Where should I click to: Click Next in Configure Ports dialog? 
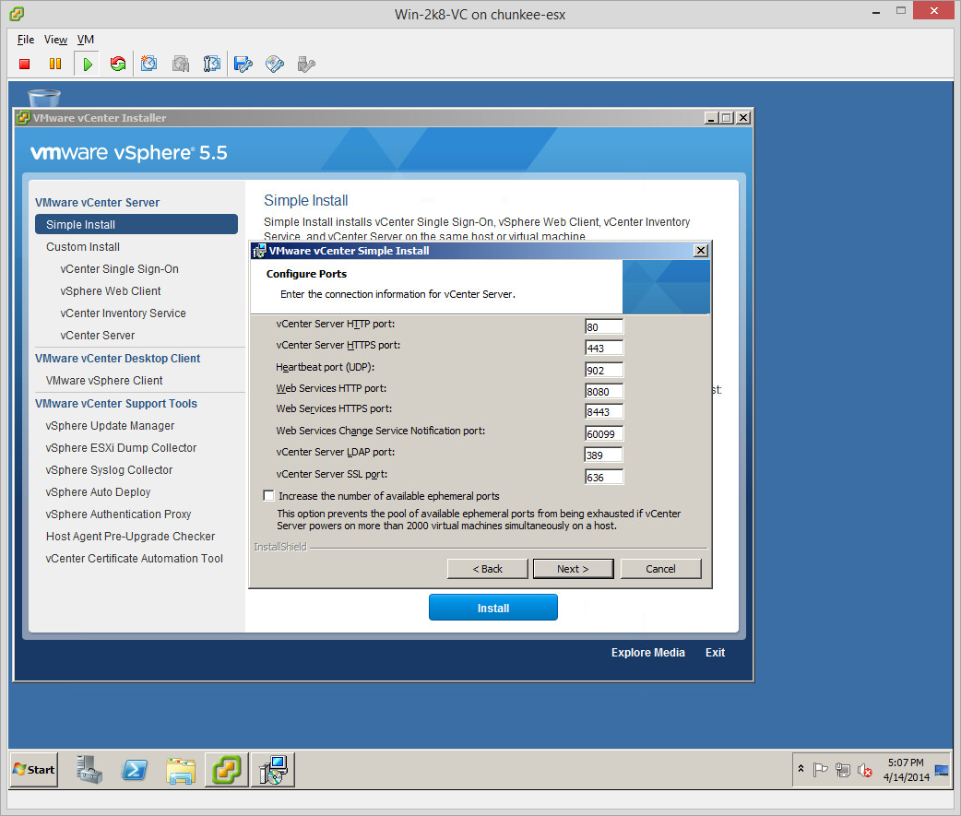tap(573, 569)
